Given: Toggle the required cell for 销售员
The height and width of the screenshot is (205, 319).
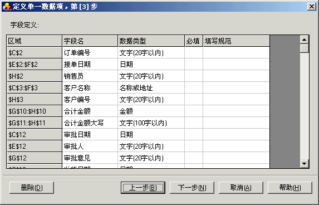Looking at the screenshot, I should [x=194, y=76].
